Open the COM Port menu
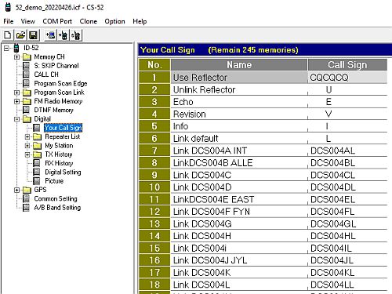This screenshot has height=294, width=392. pyautogui.click(x=57, y=21)
